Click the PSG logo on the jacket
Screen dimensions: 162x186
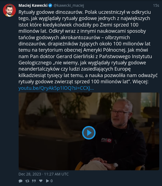[x=106, y=140]
